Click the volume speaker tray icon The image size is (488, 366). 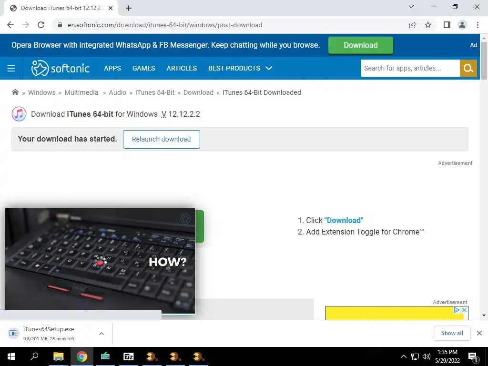[x=427, y=356]
